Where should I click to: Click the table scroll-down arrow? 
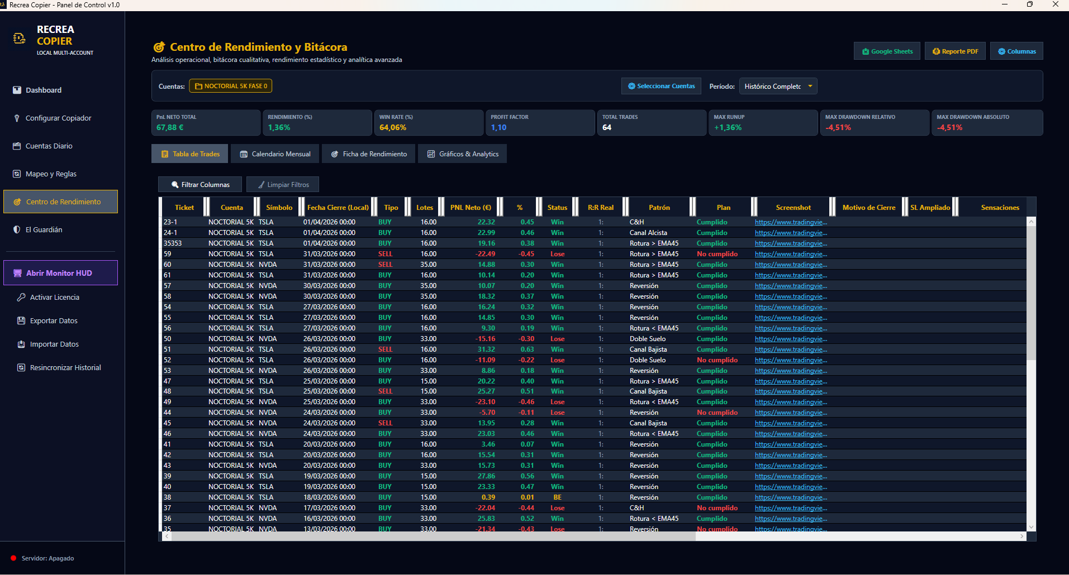1031,527
